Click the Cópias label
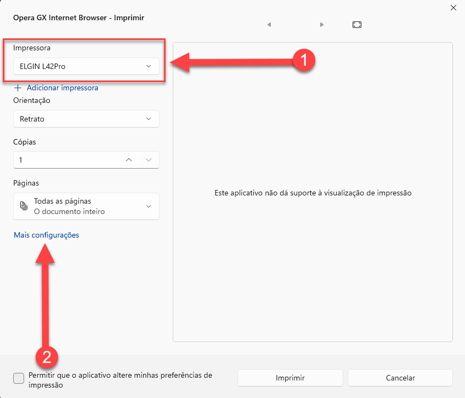The height and width of the screenshot is (398, 465). tap(25, 142)
